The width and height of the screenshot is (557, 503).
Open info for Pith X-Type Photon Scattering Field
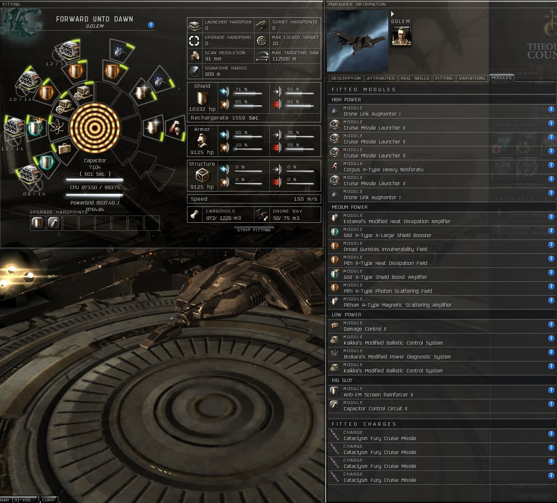coord(551,287)
